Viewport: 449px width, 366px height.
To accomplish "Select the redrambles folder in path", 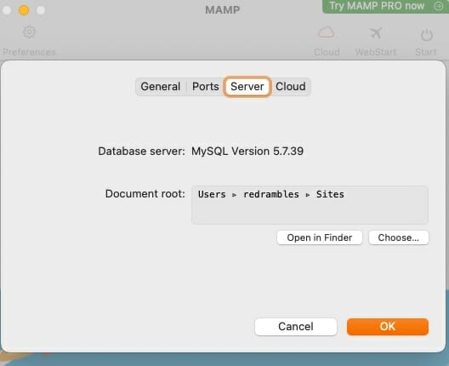I will 271,194.
